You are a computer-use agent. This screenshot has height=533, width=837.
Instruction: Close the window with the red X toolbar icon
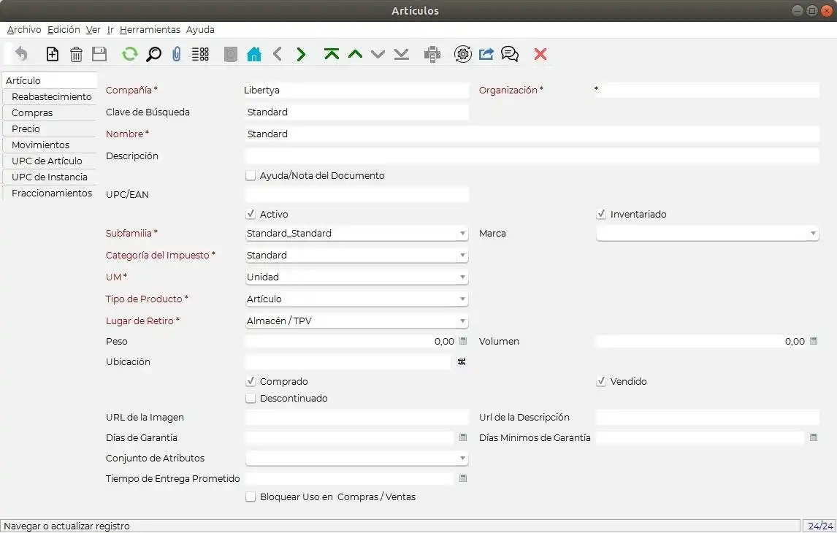click(x=540, y=54)
